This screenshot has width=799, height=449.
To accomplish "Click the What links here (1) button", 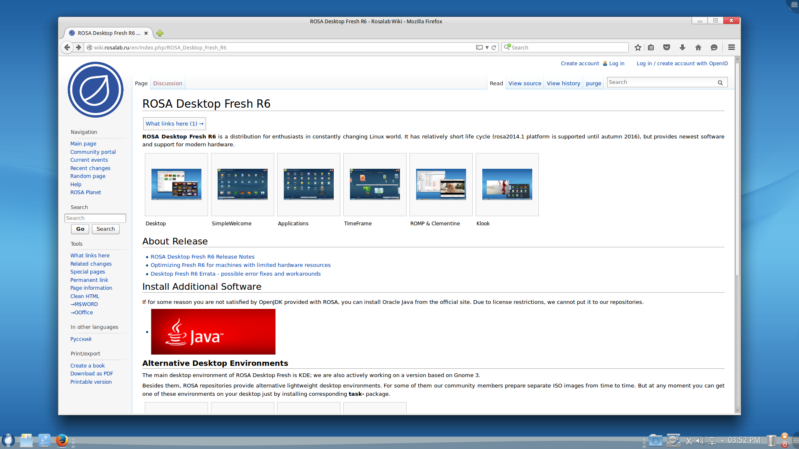I will [x=174, y=124].
